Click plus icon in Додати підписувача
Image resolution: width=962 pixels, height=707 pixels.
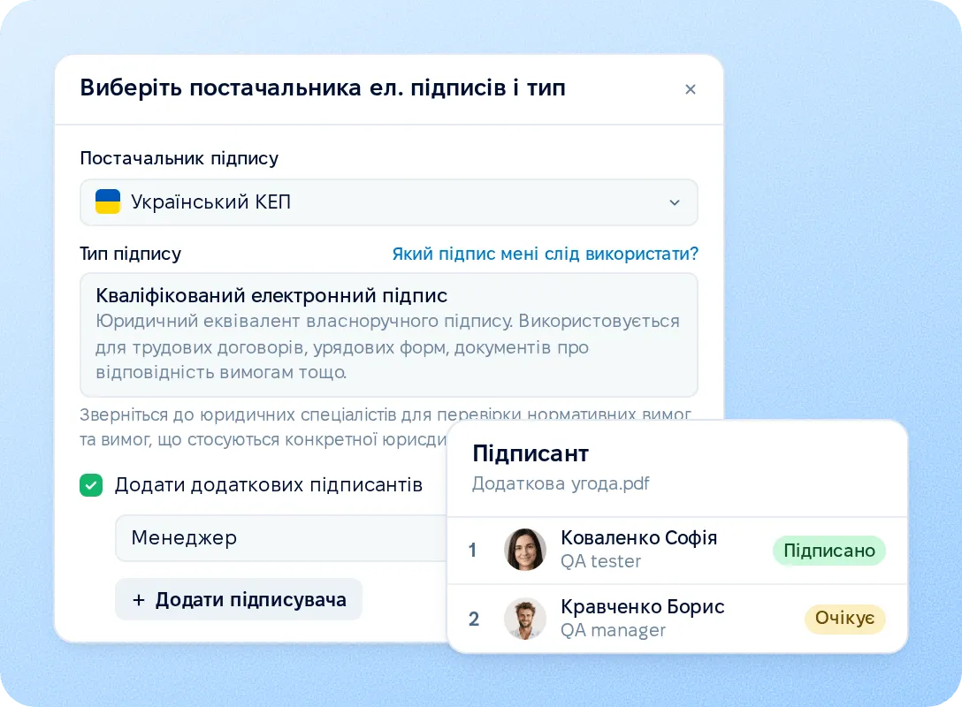point(139,600)
